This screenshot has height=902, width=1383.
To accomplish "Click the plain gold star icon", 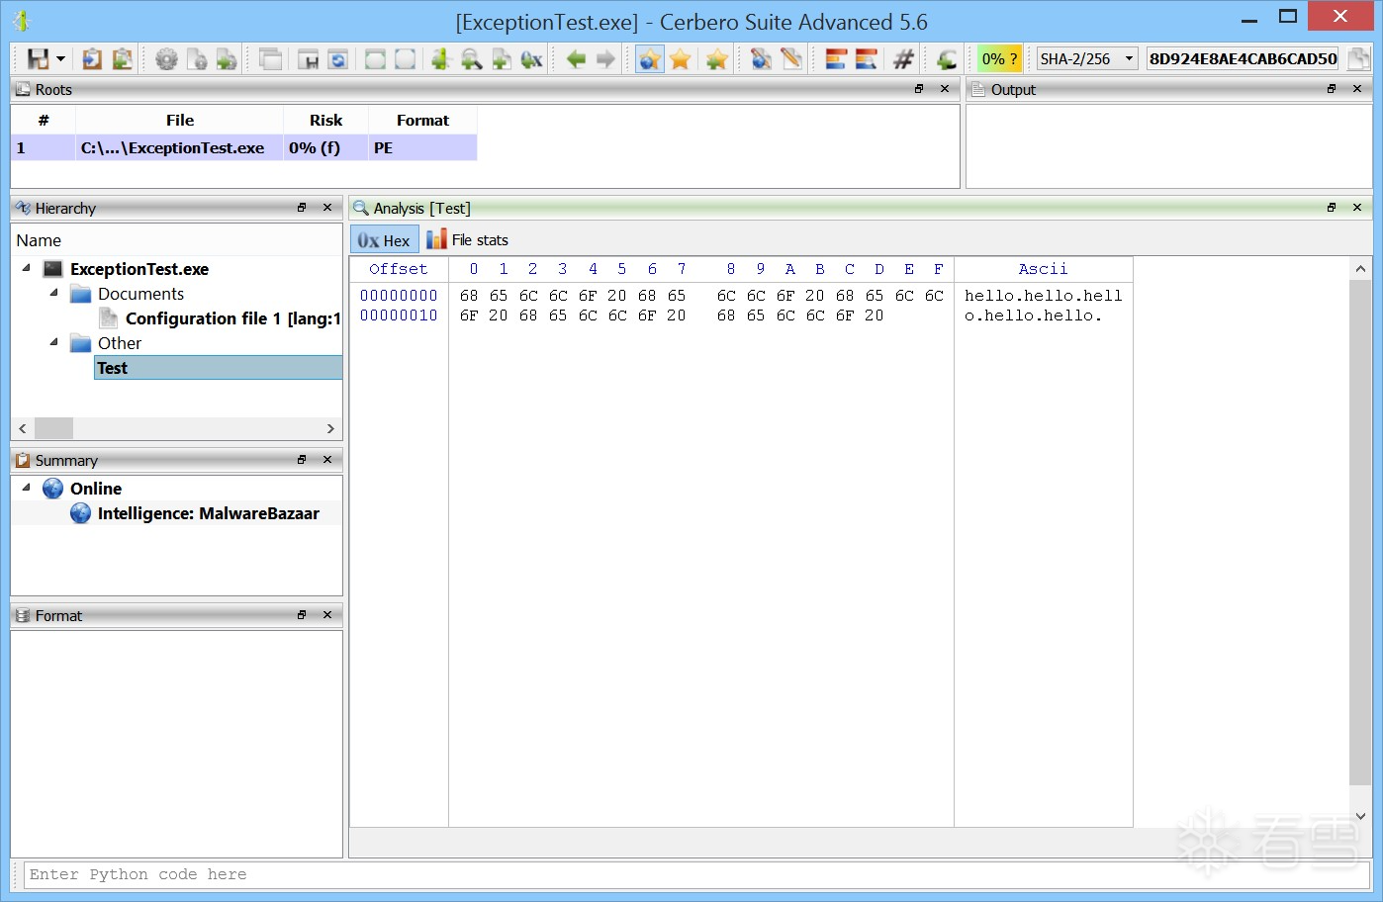I will [681, 59].
